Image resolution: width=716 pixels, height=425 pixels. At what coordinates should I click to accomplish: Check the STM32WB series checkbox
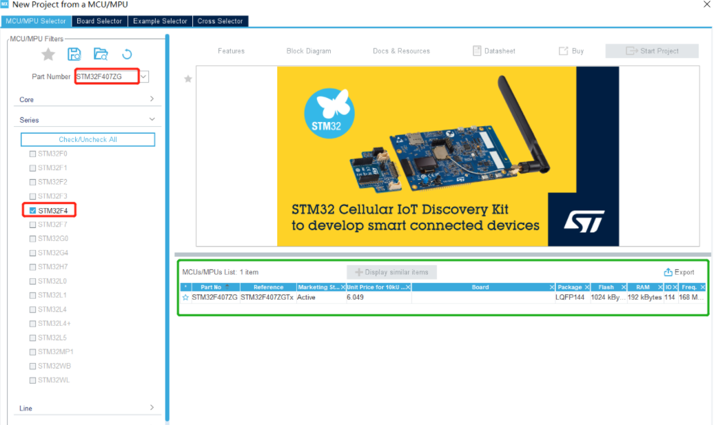tap(32, 366)
